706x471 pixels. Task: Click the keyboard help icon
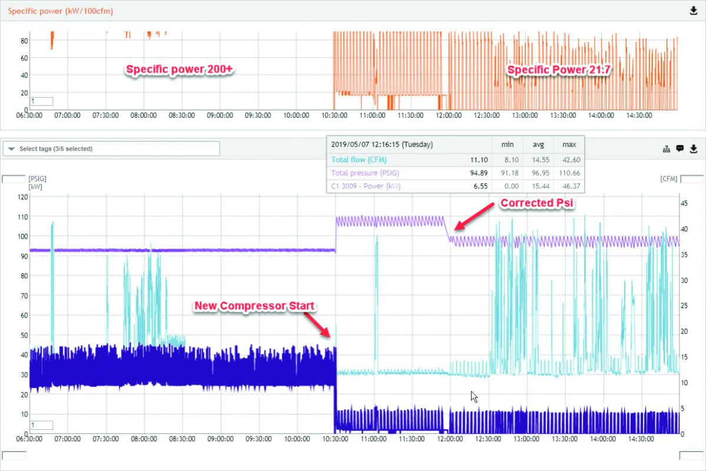tap(666, 149)
